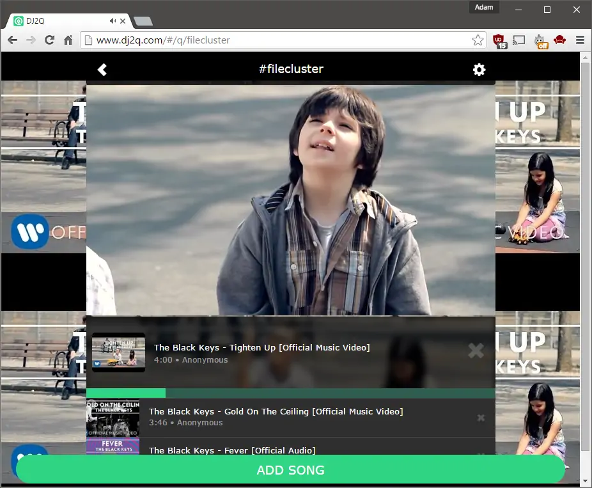
Task: Click the browser Forward arrow
Action: click(x=31, y=40)
